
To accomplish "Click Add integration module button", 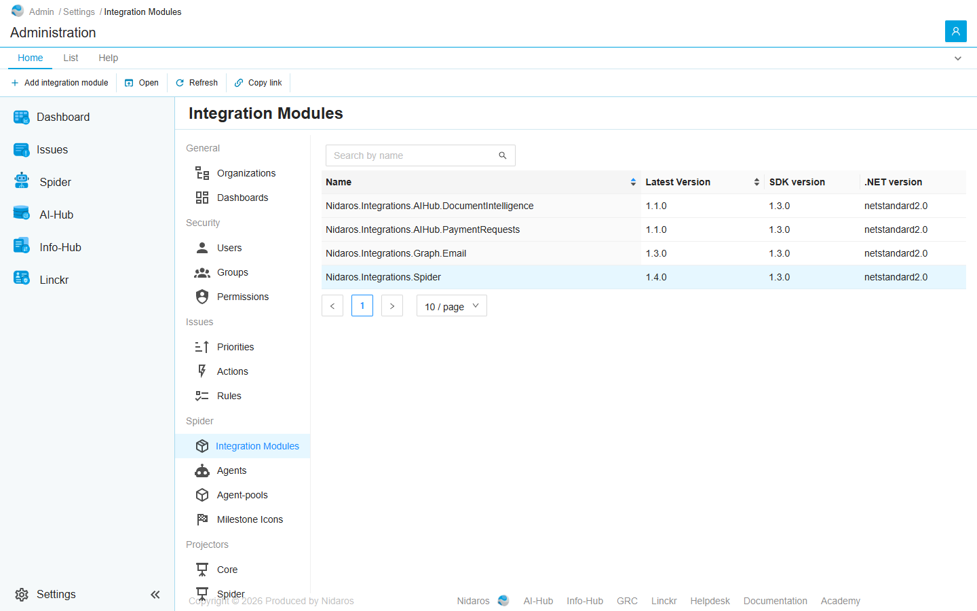I will click(x=60, y=83).
